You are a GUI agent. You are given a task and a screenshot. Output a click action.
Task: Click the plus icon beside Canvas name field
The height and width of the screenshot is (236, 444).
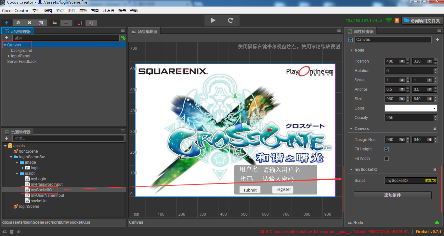click(x=437, y=40)
